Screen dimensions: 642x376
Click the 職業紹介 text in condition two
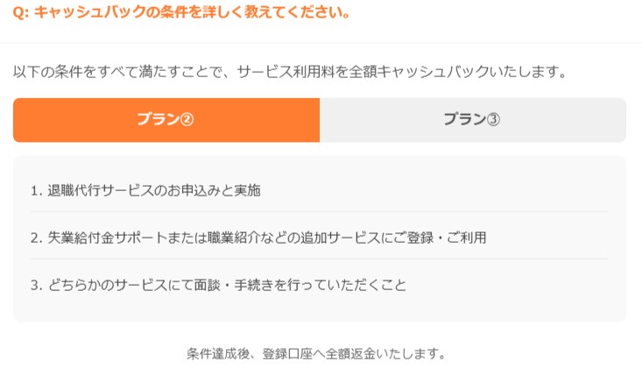[233, 238]
